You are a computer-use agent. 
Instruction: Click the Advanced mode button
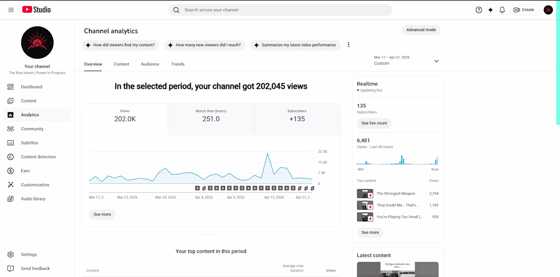point(421,30)
